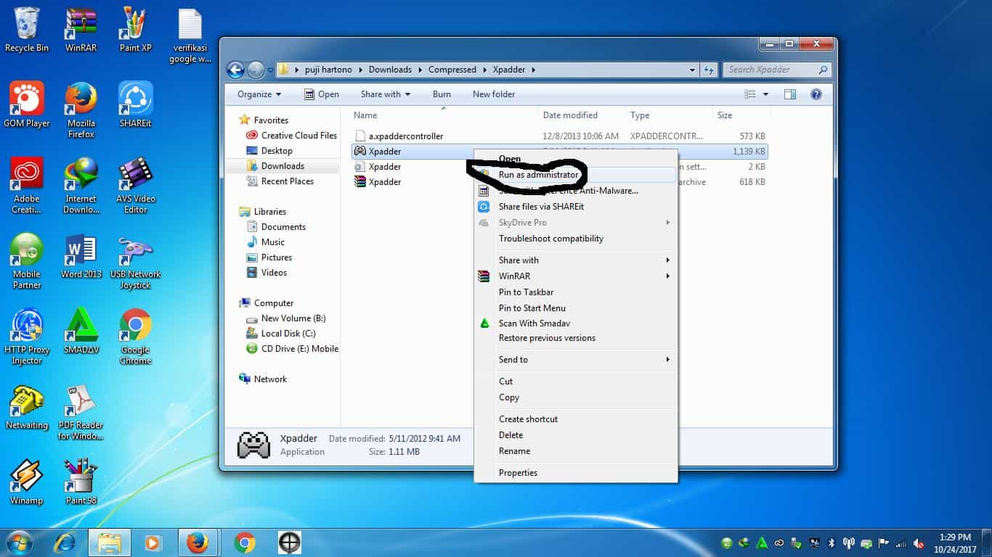
Task: Click the Burn toolbar button
Action: point(442,94)
